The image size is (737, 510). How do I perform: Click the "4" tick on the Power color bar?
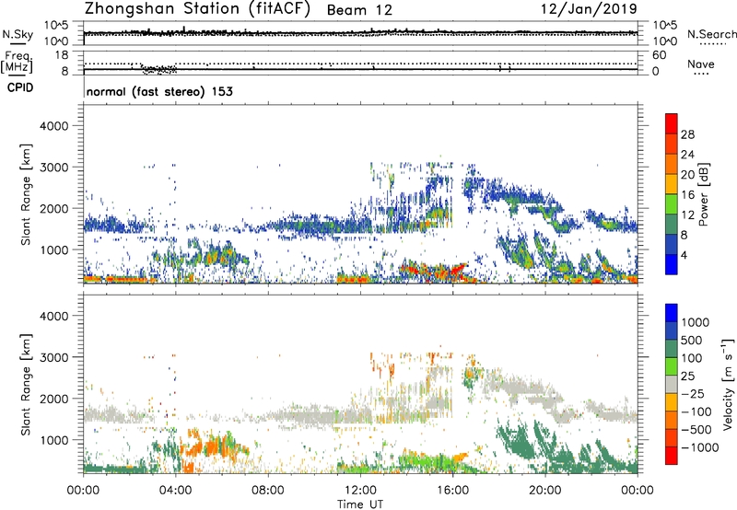[x=684, y=255]
